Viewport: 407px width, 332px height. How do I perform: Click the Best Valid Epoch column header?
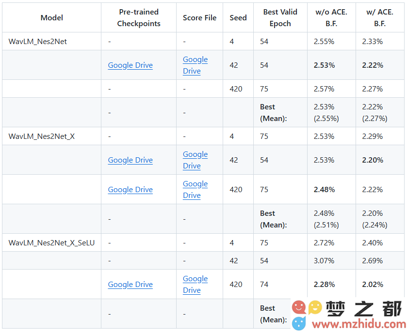click(x=280, y=17)
